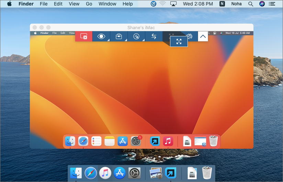Viewport: 283px width, 182px height.
Task: Launch Music app in the remote dock
Action: [x=168, y=141]
